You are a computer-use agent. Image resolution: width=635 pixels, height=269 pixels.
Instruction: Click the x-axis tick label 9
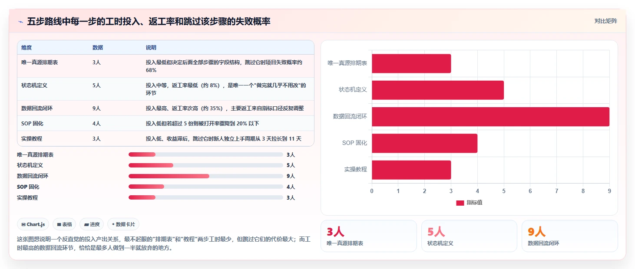click(609, 191)
